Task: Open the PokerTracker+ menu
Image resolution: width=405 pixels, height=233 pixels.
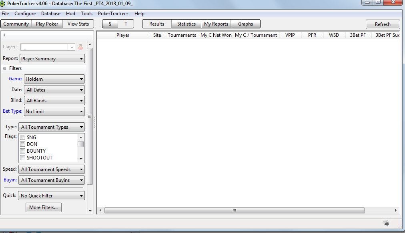Action: 113,14
